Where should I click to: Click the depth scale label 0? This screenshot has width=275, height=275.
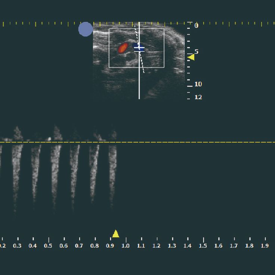(x=197, y=26)
